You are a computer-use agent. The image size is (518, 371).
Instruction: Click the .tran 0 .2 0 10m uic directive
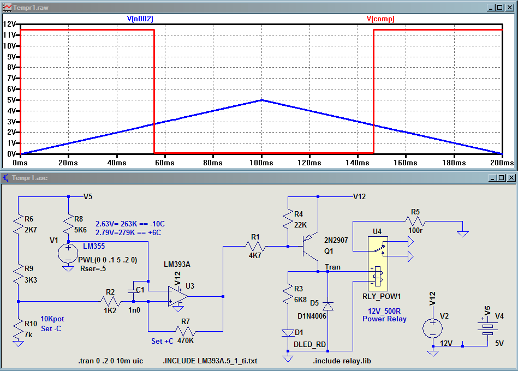click(x=111, y=361)
